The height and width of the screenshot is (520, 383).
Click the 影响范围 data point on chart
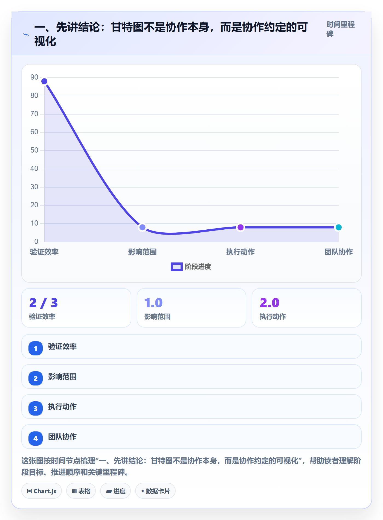[x=142, y=227]
